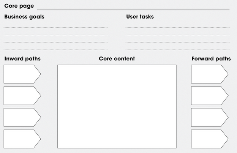Click the second Business goals line
Image resolution: width=237 pixels, height=153 pixels.
click(55, 35)
